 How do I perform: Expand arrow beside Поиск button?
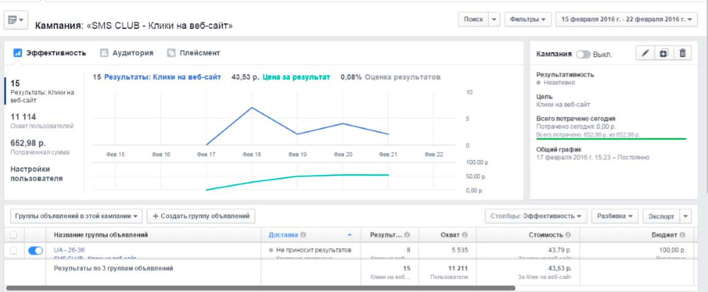[x=494, y=20]
